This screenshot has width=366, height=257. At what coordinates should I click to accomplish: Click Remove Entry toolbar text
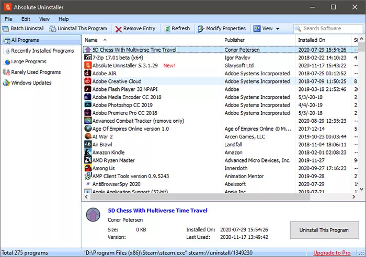139,28
